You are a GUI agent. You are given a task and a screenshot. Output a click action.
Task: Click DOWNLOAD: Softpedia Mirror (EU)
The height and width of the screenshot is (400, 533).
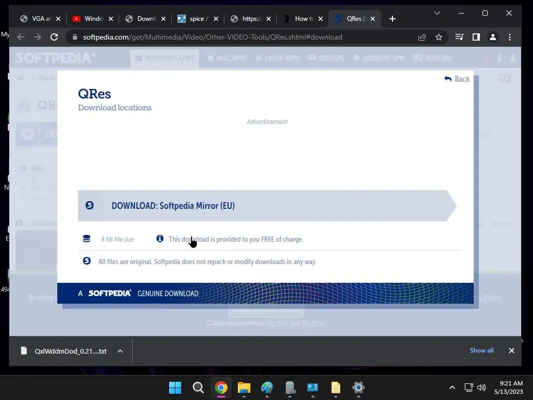[x=267, y=206]
